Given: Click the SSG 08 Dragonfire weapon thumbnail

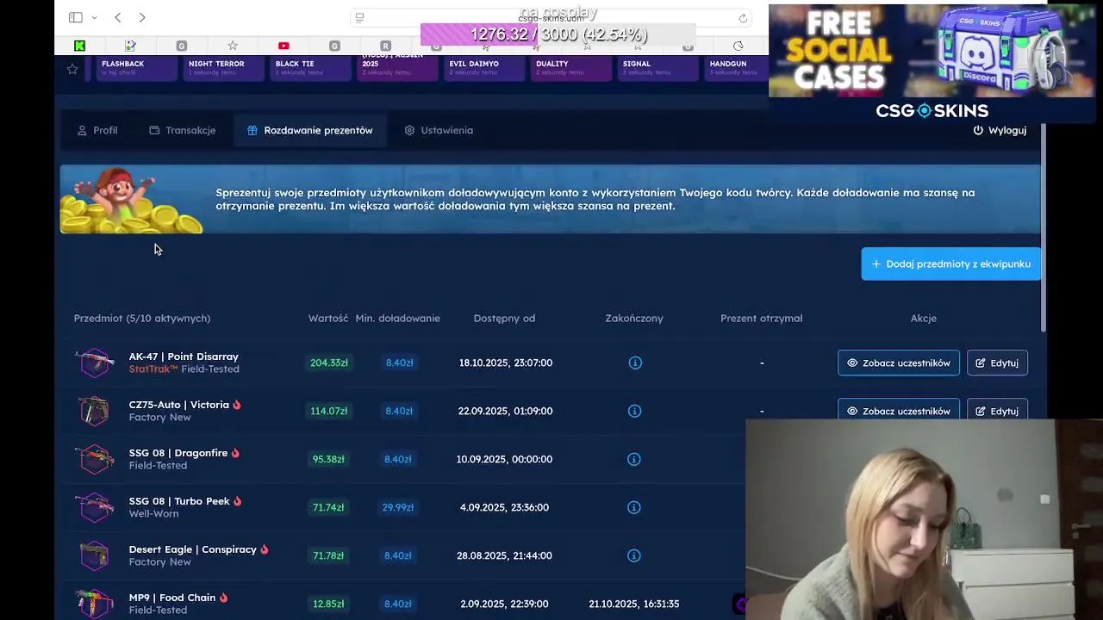Looking at the screenshot, I should (x=94, y=459).
